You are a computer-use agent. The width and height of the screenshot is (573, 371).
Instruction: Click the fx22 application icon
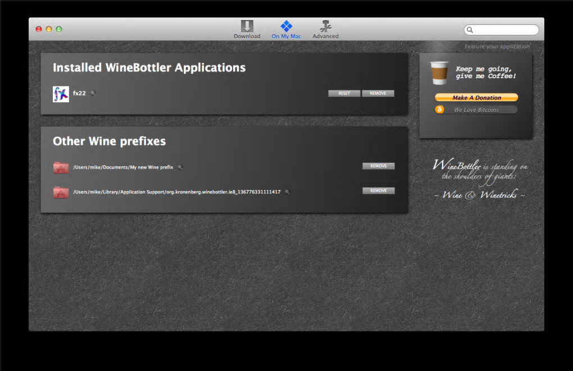[x=61, y=94]
